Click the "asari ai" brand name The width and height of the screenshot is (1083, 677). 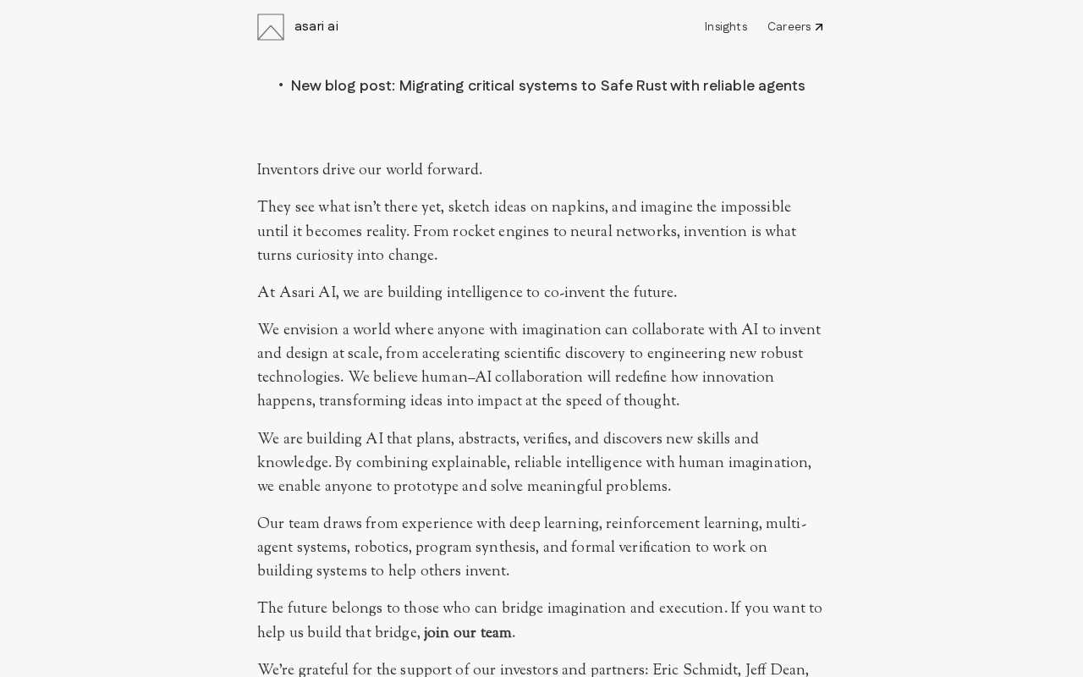316,26
